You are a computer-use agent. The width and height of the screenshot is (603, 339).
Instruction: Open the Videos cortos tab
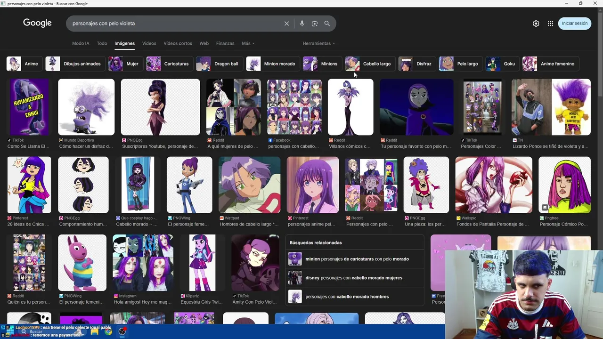[x=178, y=43]
